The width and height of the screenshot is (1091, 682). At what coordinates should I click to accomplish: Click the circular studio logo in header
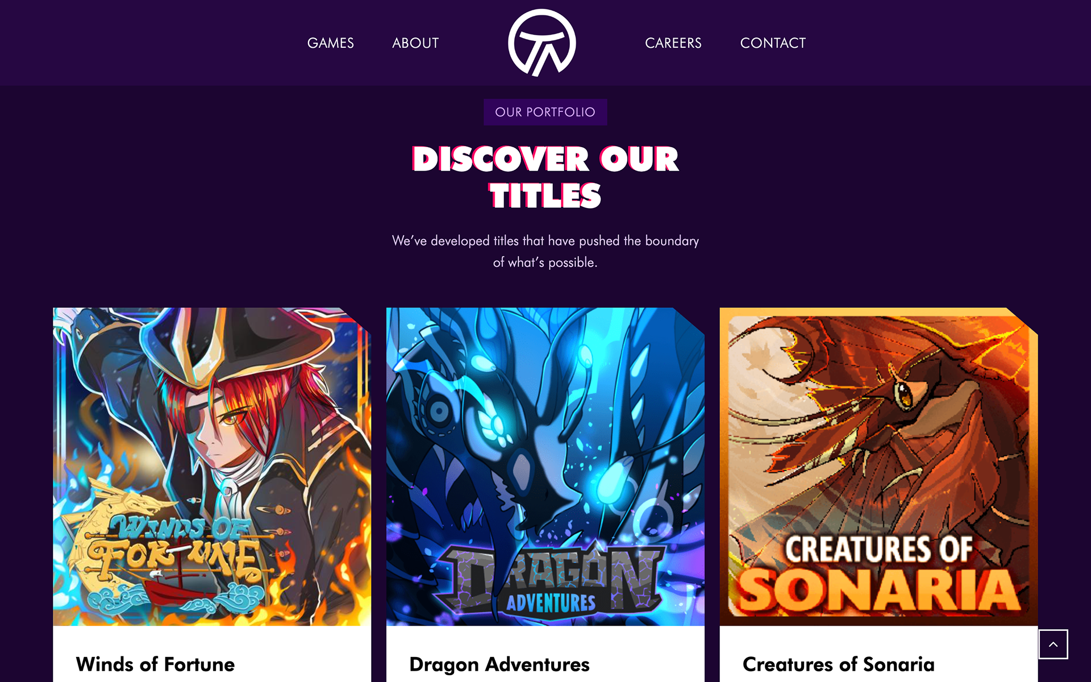(x=542, y=43)
